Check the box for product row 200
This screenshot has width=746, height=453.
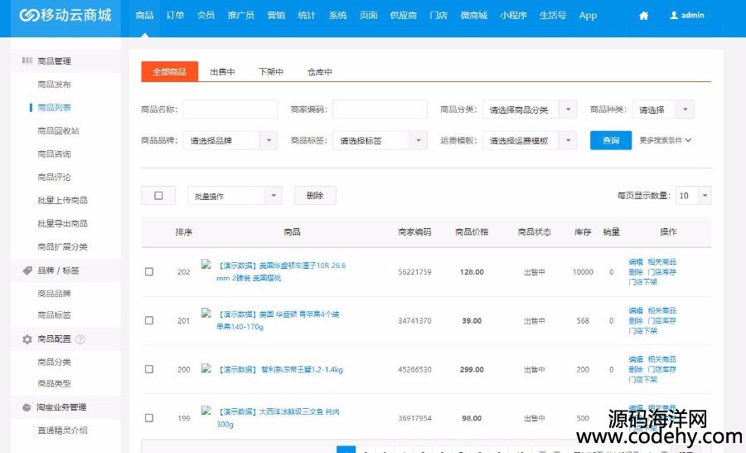149,369
